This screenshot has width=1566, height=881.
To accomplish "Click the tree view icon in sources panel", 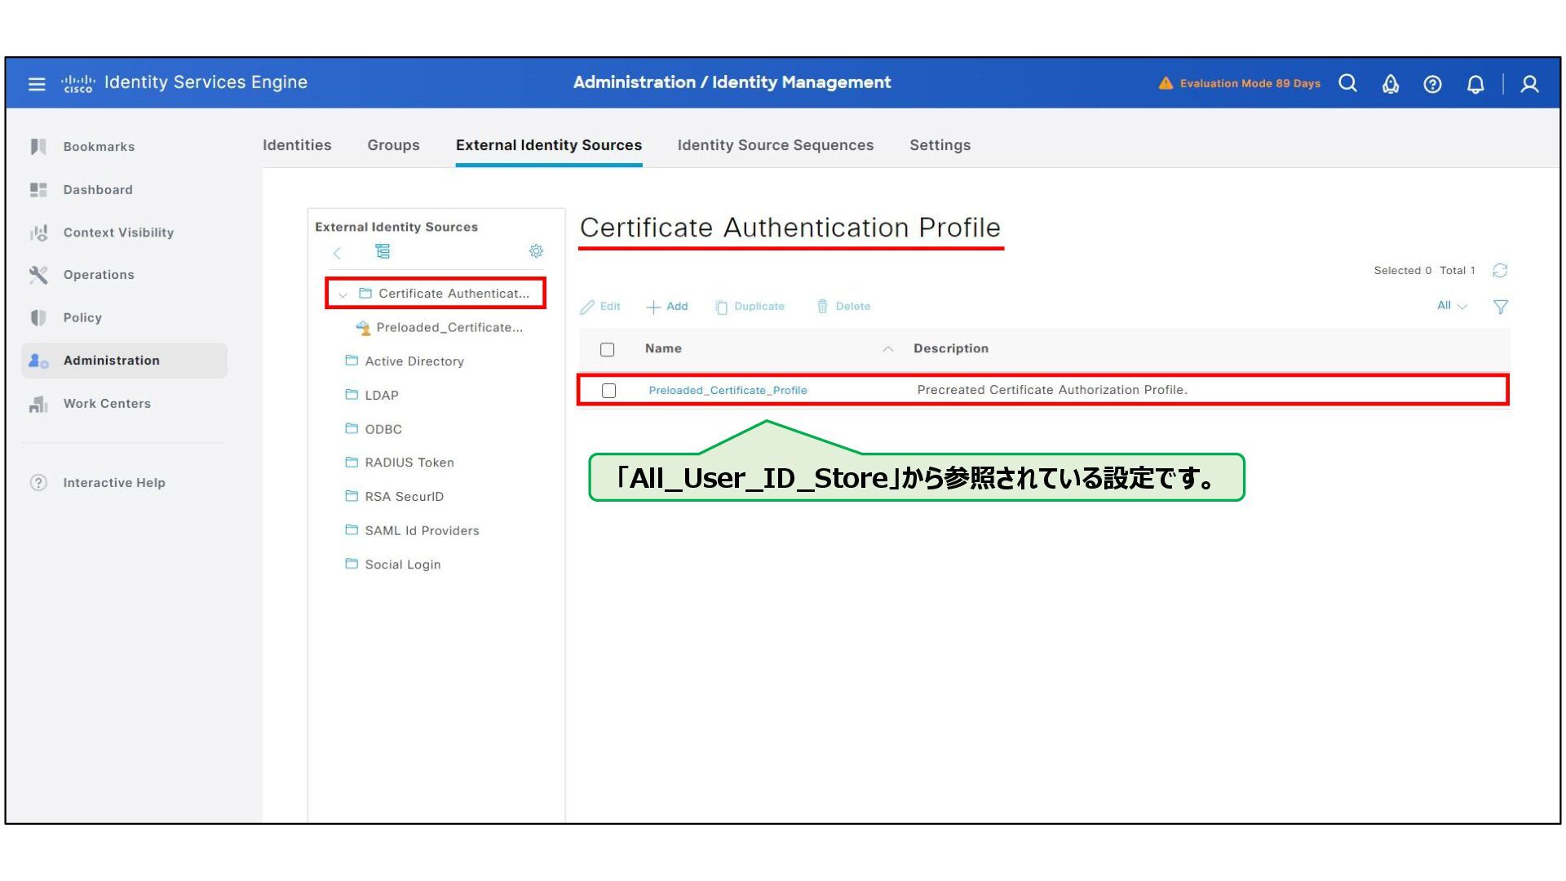I will [383, 251].
